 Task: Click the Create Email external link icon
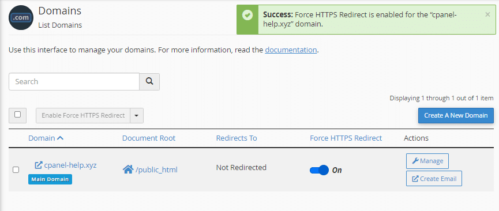(415, 179)
